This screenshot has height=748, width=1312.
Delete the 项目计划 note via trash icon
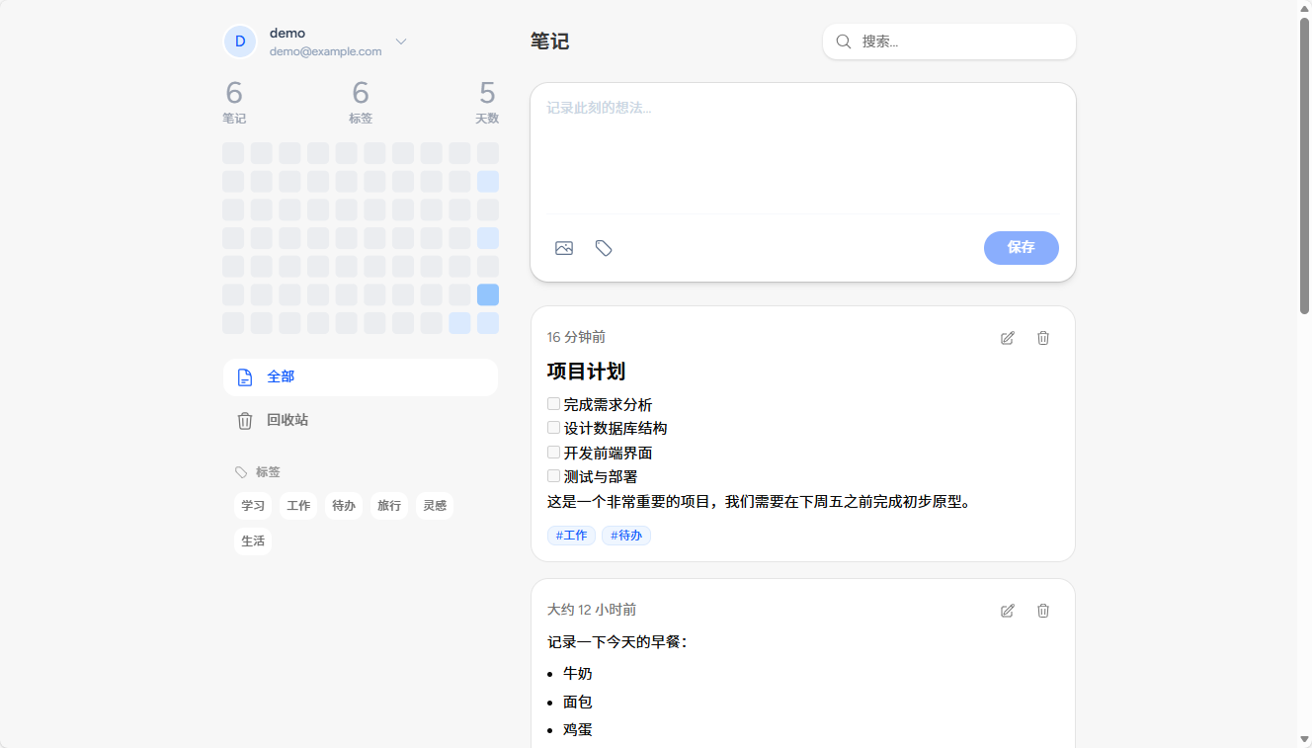point(1043,337)
